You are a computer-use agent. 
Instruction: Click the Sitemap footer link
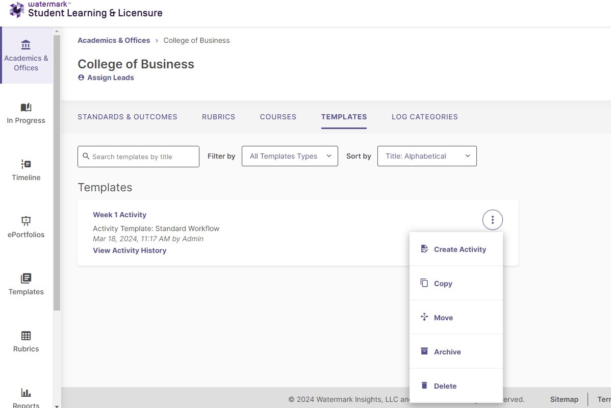tap(564, 399)
